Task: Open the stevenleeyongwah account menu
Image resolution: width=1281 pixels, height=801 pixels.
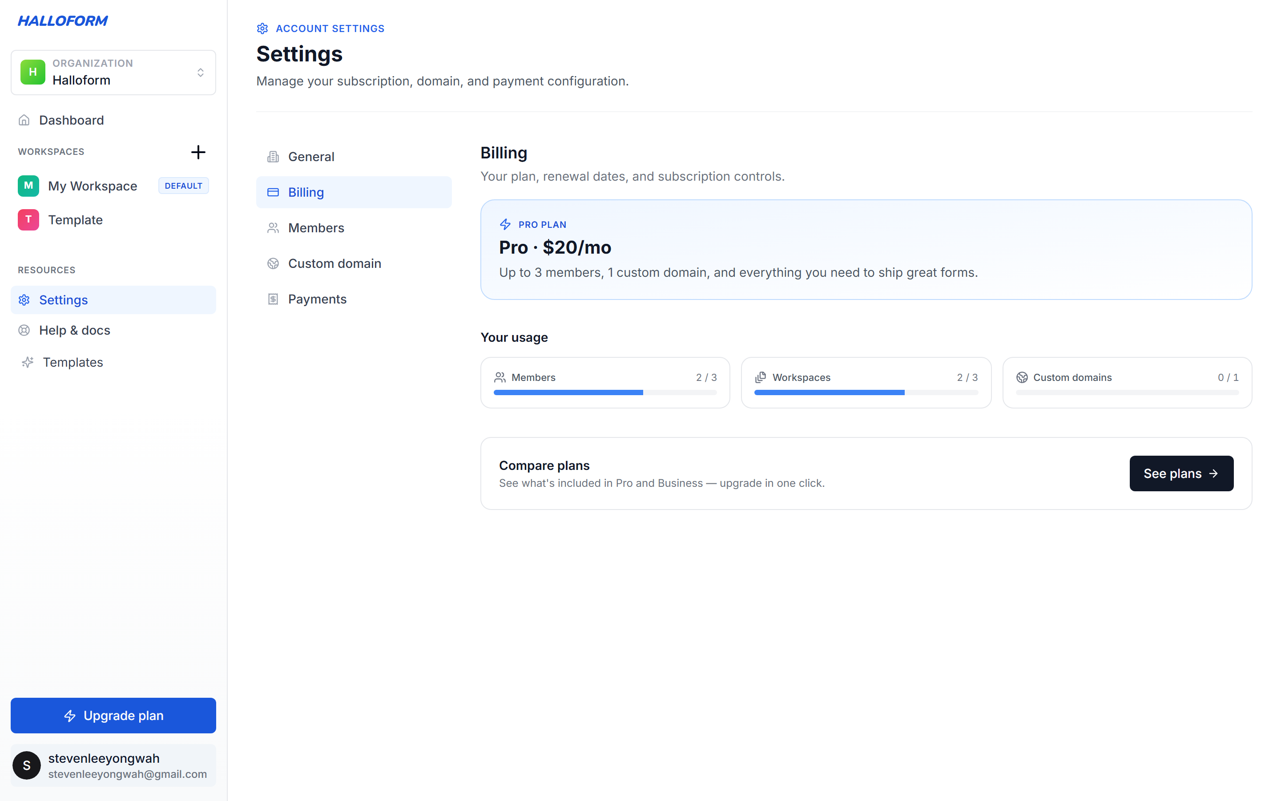Action: pyautogui.click(x=113, y=765)
